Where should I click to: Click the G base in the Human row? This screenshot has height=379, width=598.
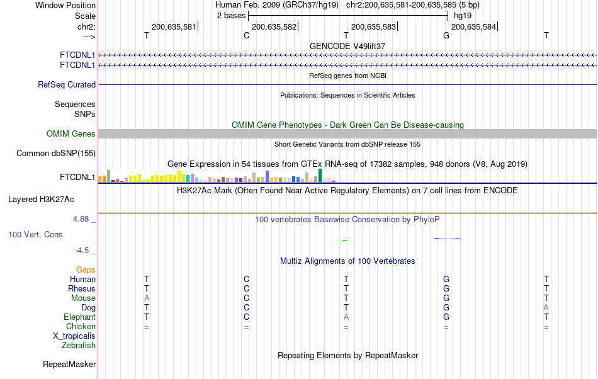(x=446, y=279)
